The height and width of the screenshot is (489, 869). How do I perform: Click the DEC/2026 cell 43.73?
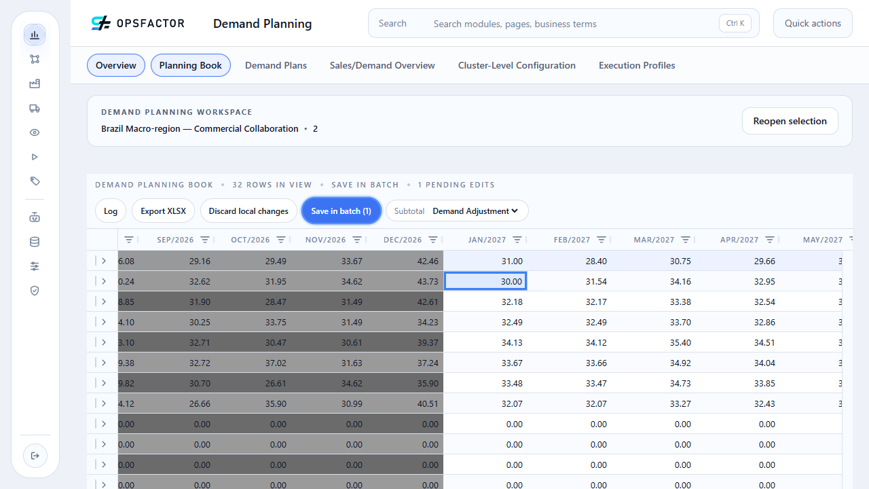[x=405, y=281]
